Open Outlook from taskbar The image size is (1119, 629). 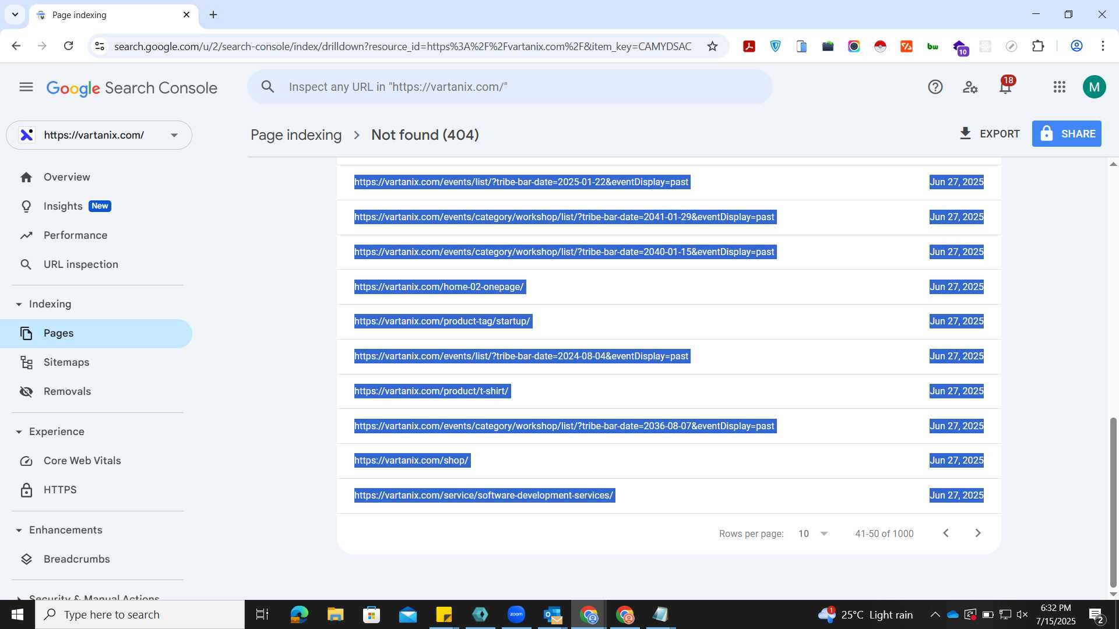coord(553,614)
